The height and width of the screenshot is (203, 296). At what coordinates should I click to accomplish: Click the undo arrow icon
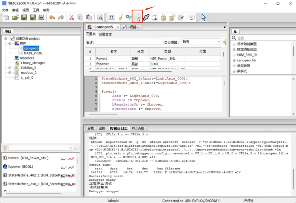52,17
